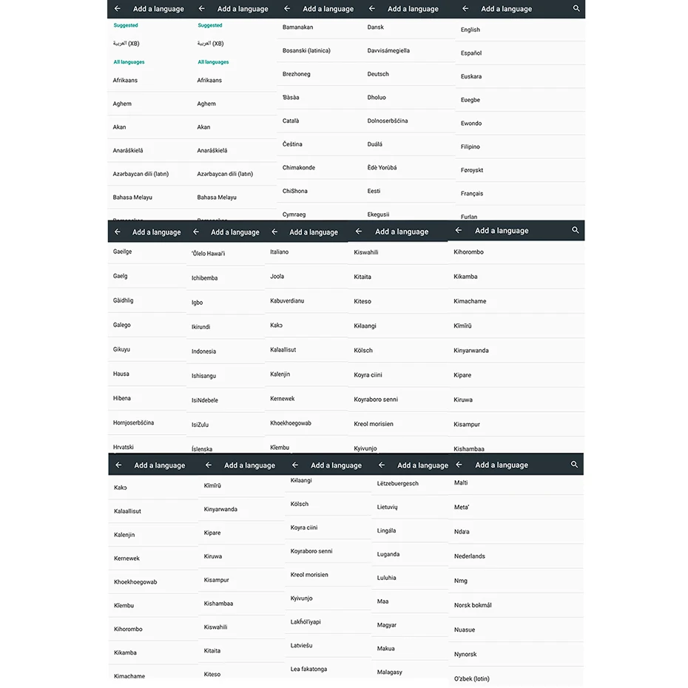Select the suggested العربية (XB) language
This screenshot has height=688, width=688.
126,44
